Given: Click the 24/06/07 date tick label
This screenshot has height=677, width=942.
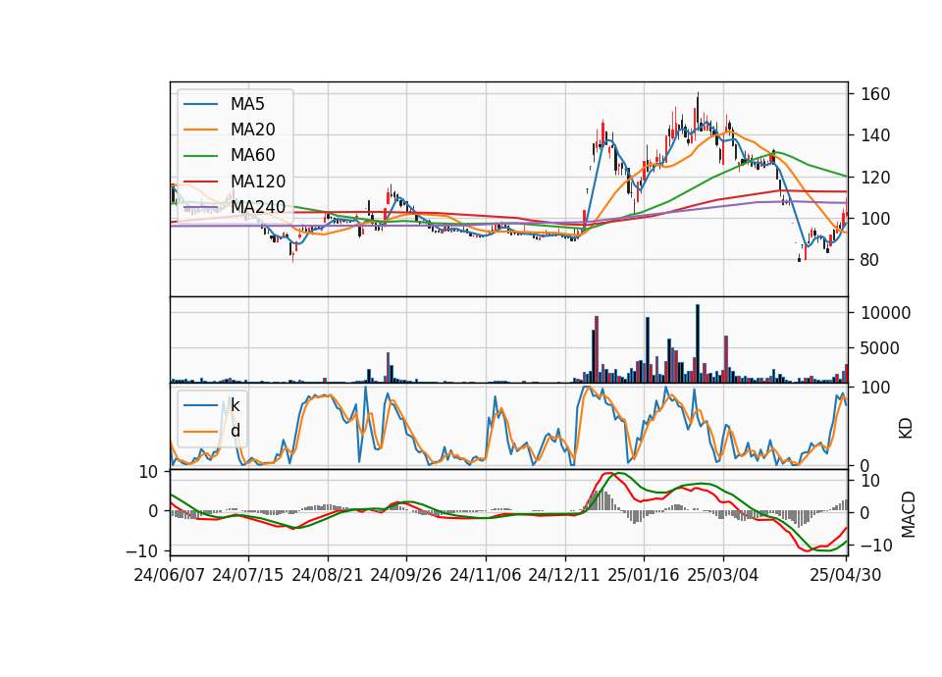Looking at the screenshot, I should (170, 575).
